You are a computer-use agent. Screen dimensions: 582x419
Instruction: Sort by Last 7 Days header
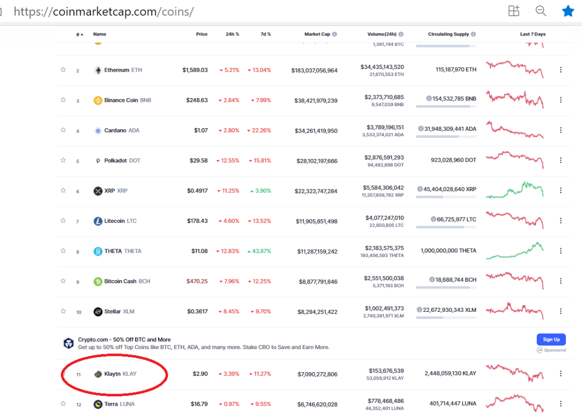tap(532, 34)
